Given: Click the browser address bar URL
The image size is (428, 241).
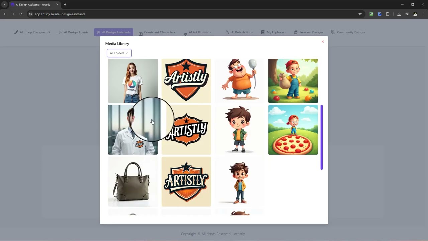Looking at the screenshot, I should click(x=60, y=14).
